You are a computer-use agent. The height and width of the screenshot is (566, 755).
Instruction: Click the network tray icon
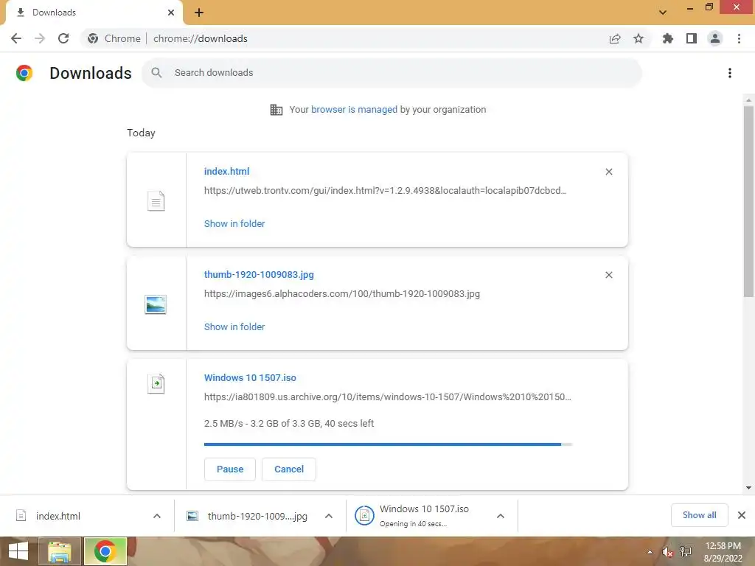coord(686,552)
